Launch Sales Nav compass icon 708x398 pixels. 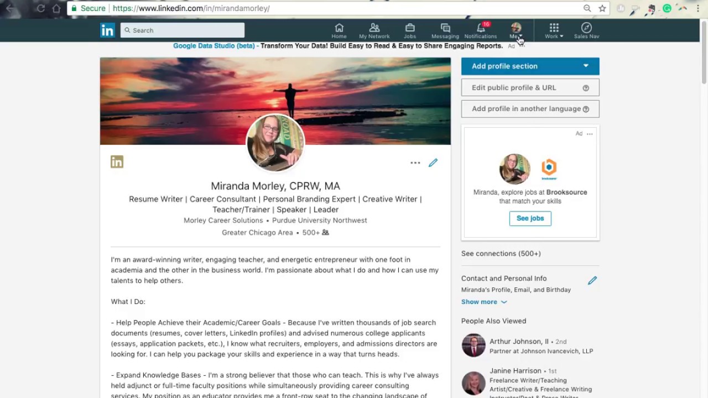pyautogui.click(x=586, y=30)
